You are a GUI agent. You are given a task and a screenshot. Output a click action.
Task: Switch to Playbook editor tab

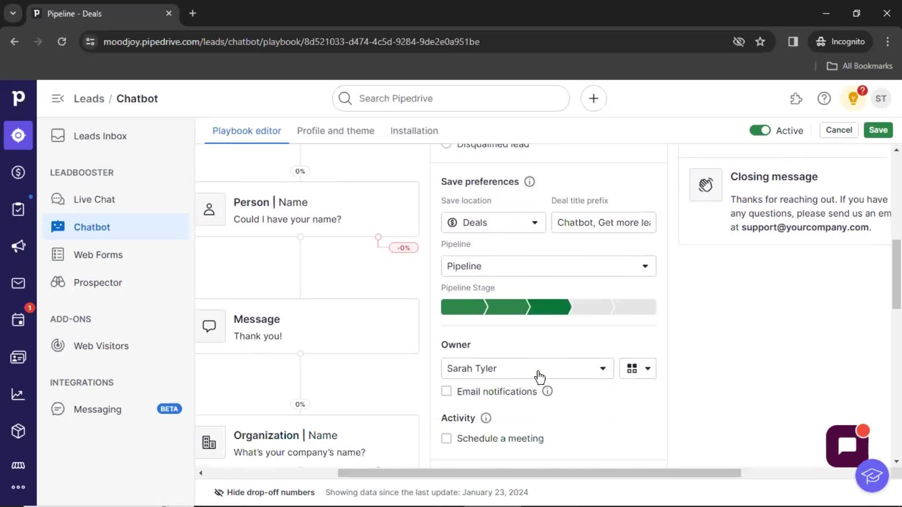click(247, 131)
